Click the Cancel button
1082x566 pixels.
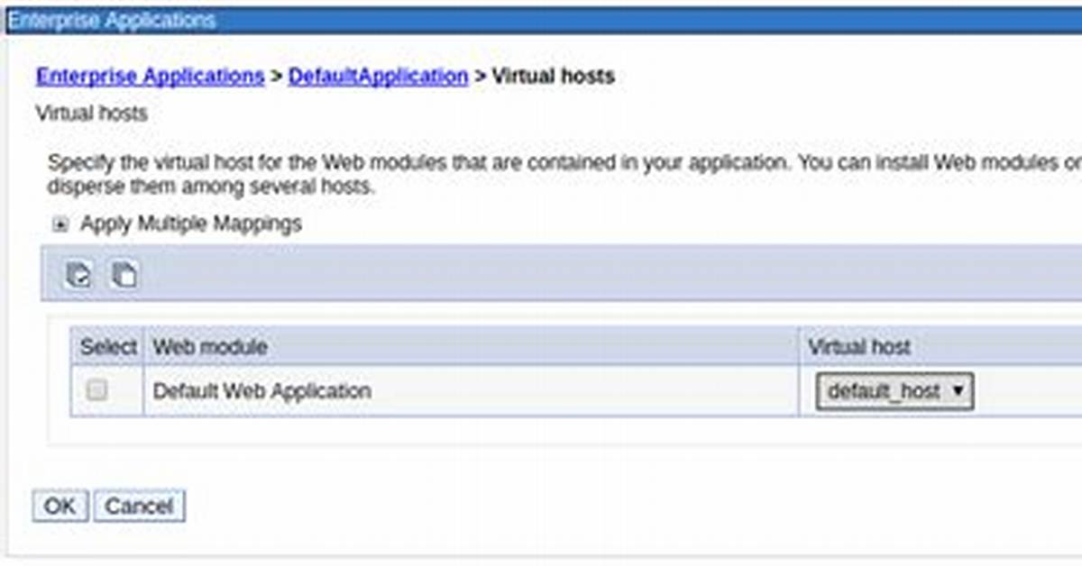tap(139, 507)
